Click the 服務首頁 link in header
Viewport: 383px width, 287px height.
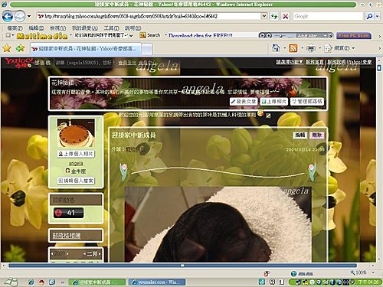click(315, 62)
